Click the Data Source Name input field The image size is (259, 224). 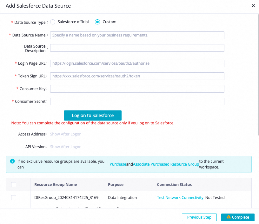tap(137, 35)
